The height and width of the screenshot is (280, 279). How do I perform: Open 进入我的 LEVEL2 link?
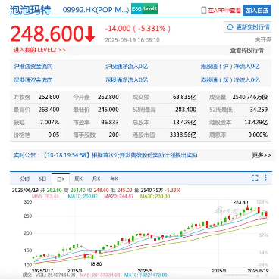pos(39,50)
